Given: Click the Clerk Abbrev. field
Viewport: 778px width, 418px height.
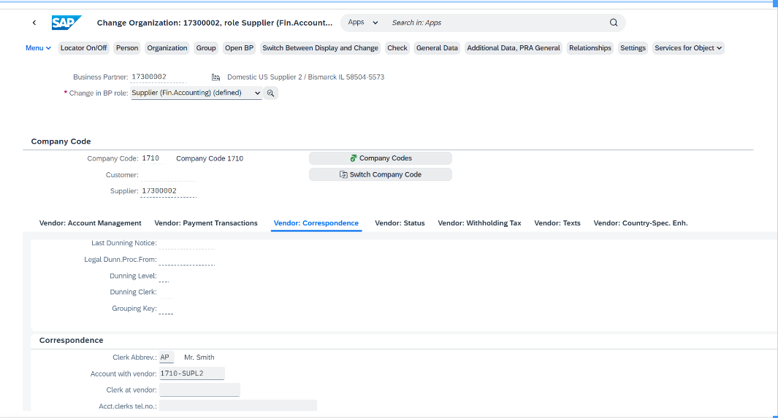Looking at the screenshot, I should tap(167, 357).
